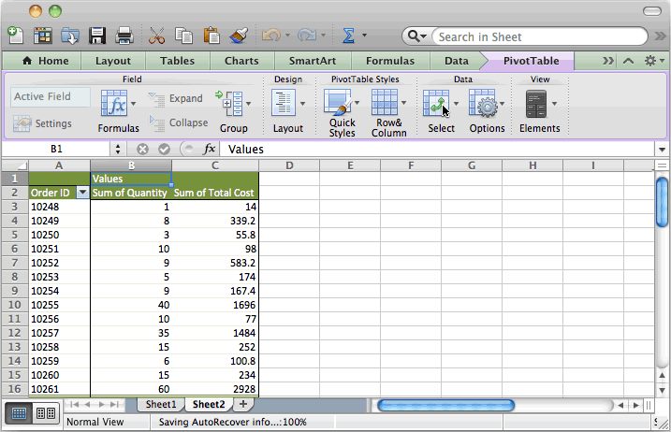Click the Active Field input box
Viewport: 671px width, 432px height.
tap(51, 96)
